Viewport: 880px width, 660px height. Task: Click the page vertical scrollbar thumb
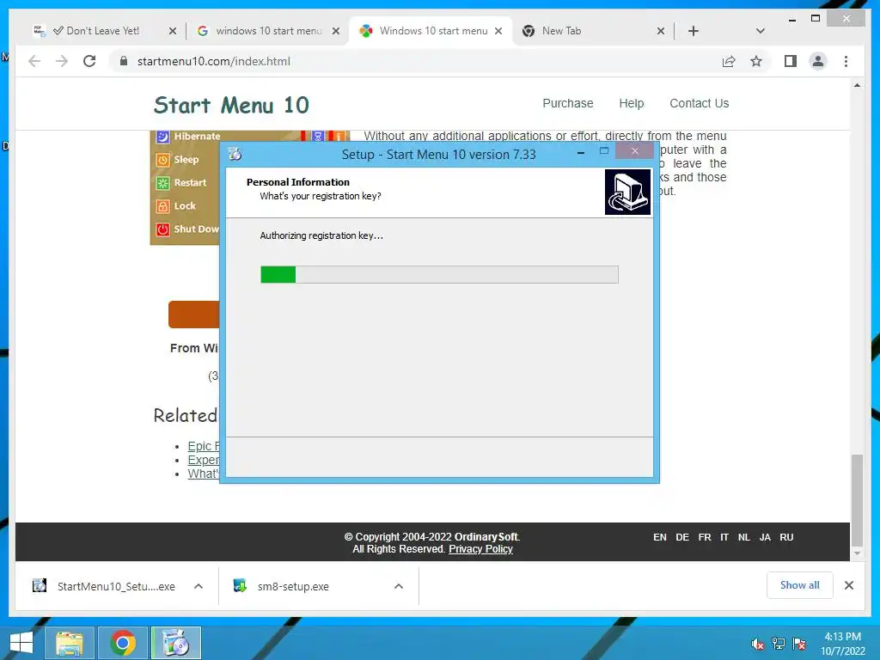pyautogui.click(x=857, y=499)
